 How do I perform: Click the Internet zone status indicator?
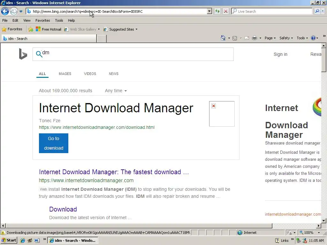(247, 233)
